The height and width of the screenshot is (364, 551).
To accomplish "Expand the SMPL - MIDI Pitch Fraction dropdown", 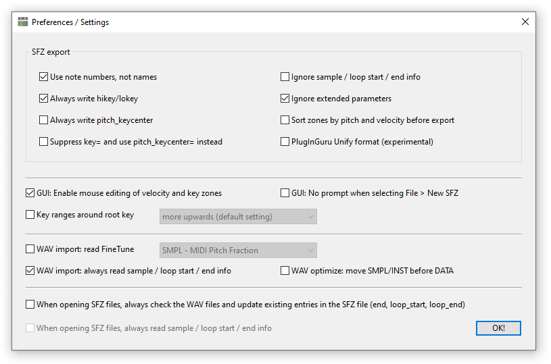I will click(238, 251).
